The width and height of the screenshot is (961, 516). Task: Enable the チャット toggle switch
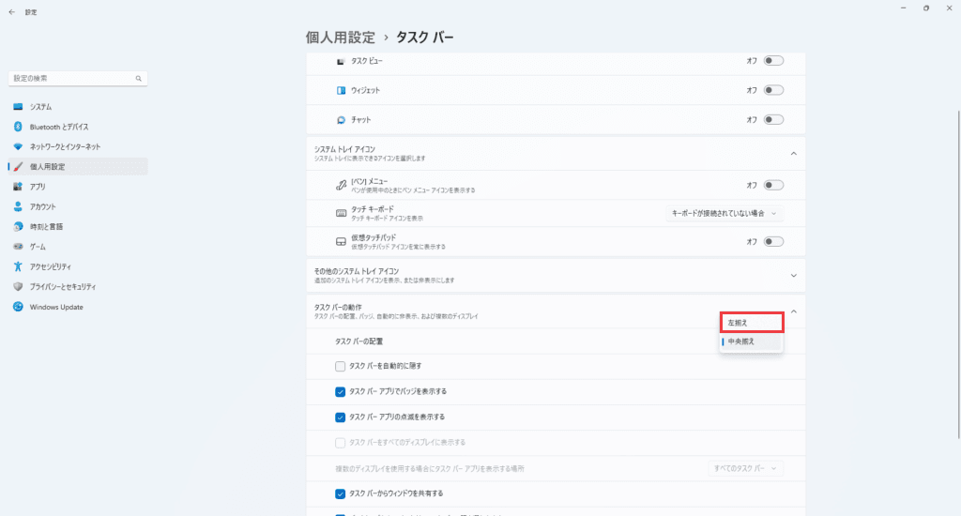(x=773, y=120)
